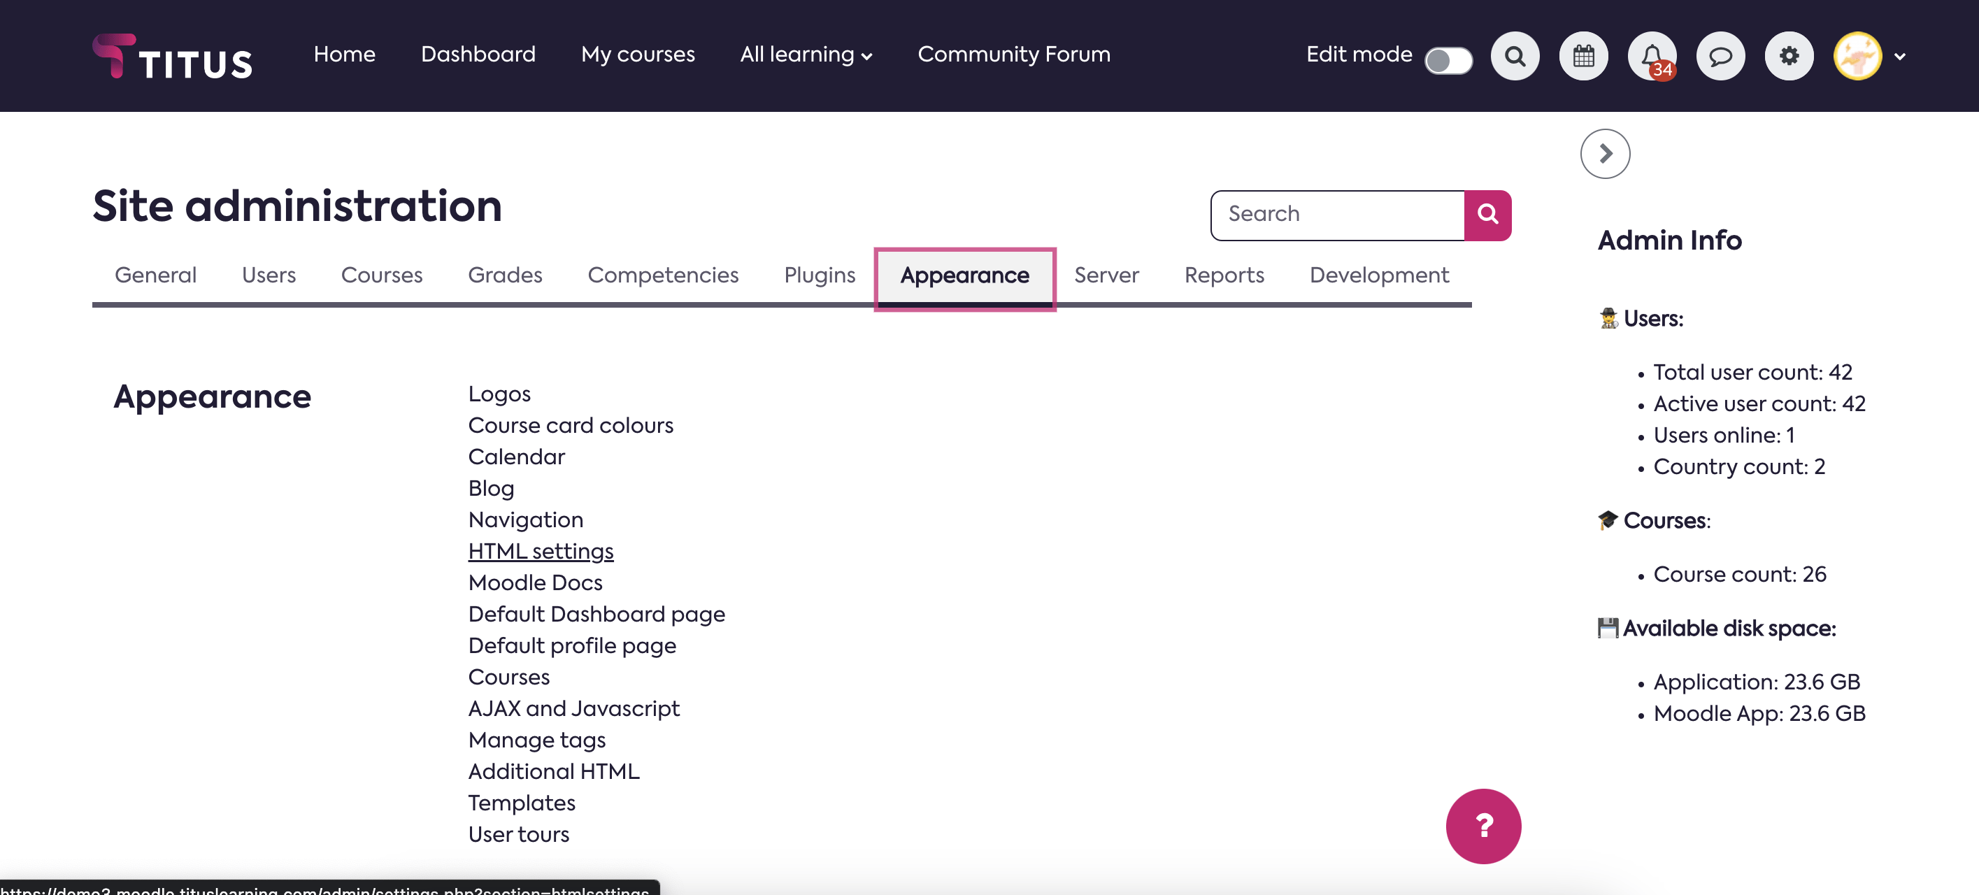Open the User tours link

pyautogui.click(x=517, y=834)
